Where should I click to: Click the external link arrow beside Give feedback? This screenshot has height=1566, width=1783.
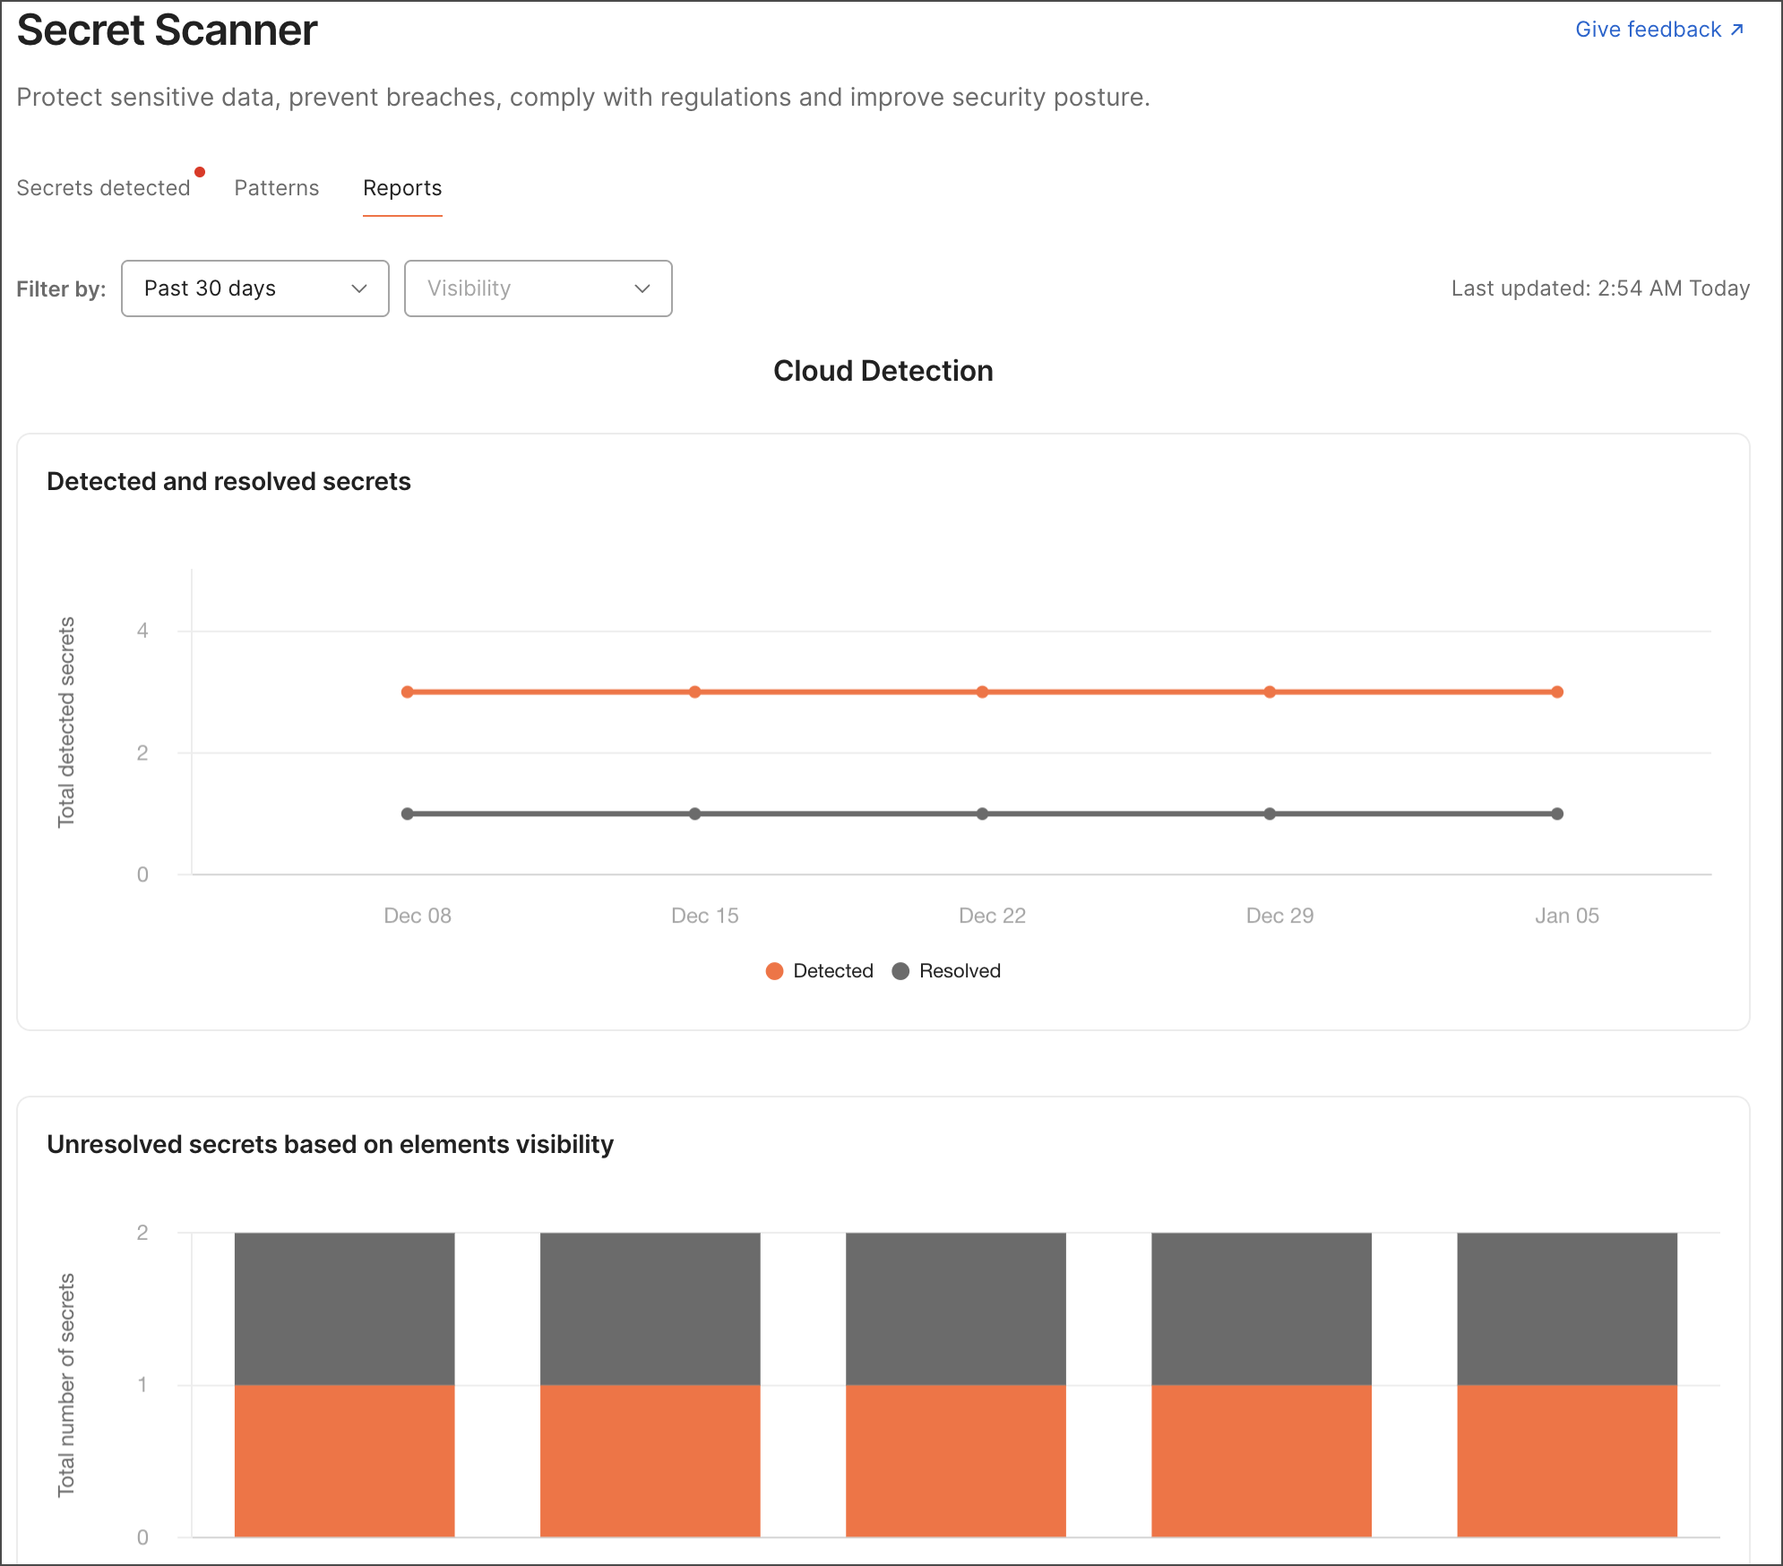(x=1736, y=29)
